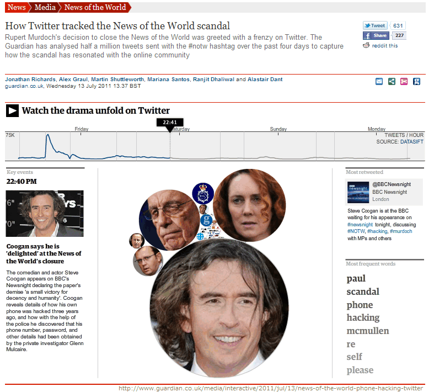Click the frequent word 'mcmullen'
The width and height of the screenshot is (434, 392).
pos(368,331)
